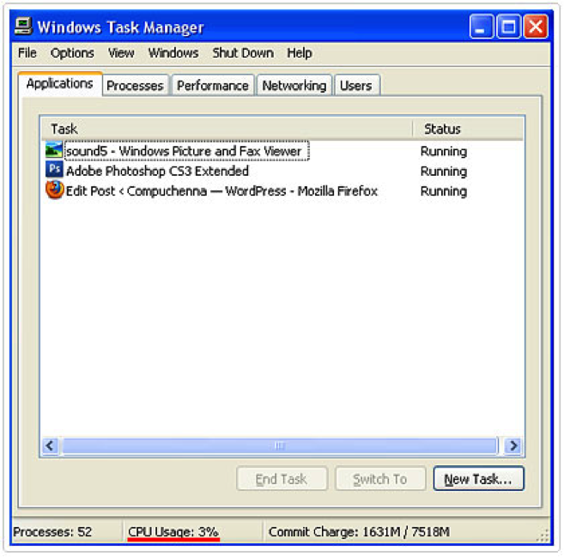Select the Adobe Photoshop CS3 Extended task

pos(157,171)
